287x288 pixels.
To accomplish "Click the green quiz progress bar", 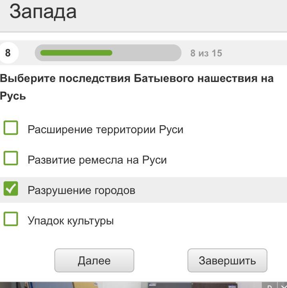I will (76, 53).
